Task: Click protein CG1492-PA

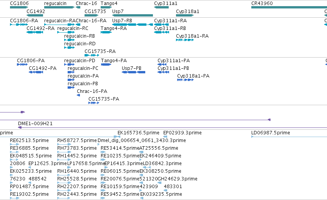Action: [43, 68]
